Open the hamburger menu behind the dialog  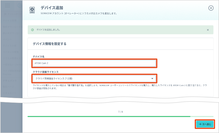coord(7,5)
